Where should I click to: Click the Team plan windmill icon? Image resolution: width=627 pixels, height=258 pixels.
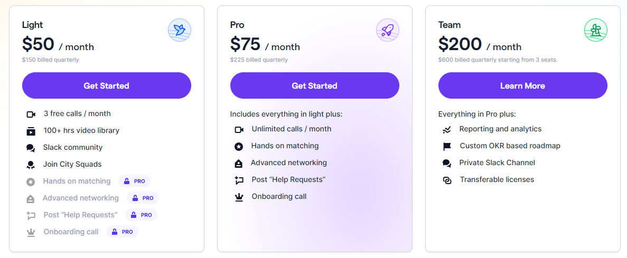[596, 31]
